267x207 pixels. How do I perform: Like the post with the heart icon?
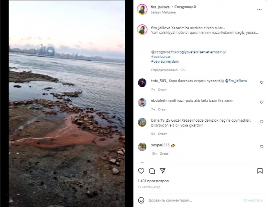141,171
